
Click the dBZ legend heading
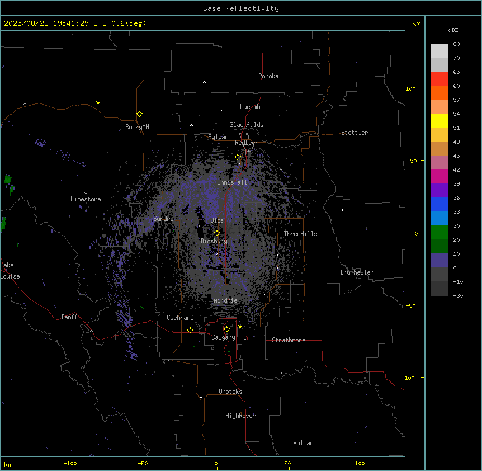click(453, 30)
